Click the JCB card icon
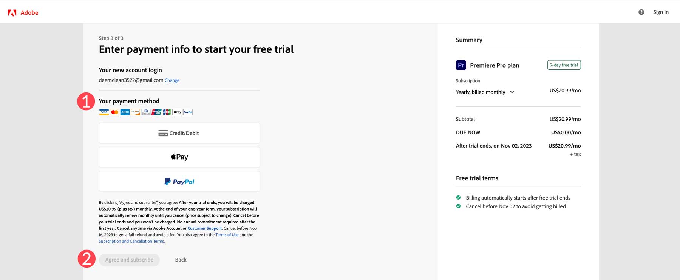This screenshot has width=680, height=280. [167, 112]
